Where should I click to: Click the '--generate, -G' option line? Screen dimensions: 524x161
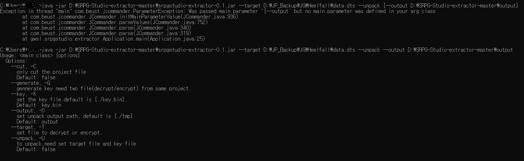click(31, 83)
